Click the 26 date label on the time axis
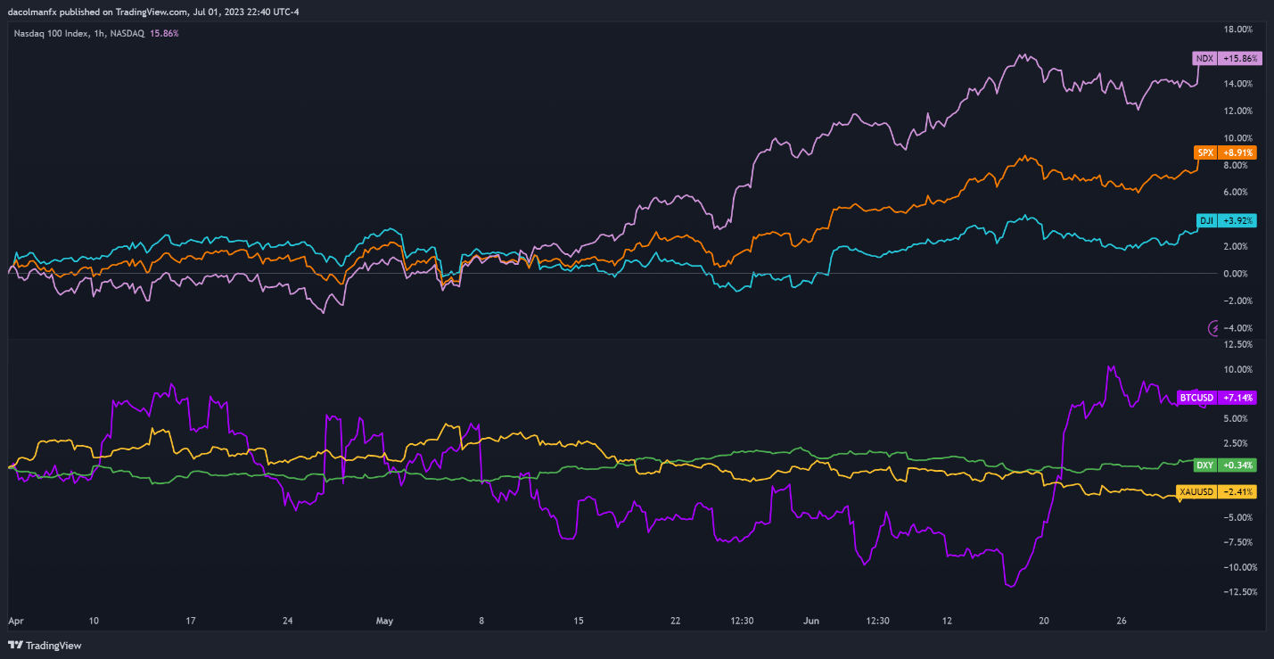This screenshot has height=659, width=1274. pos(1122,621)
